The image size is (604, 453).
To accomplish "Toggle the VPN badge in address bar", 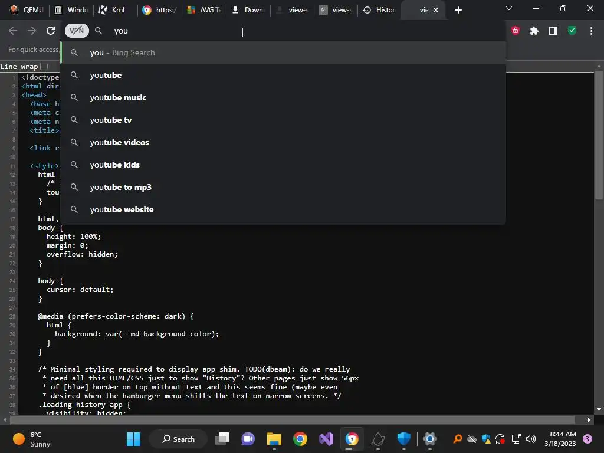I will pyautogui.click(x=77, y=31).
